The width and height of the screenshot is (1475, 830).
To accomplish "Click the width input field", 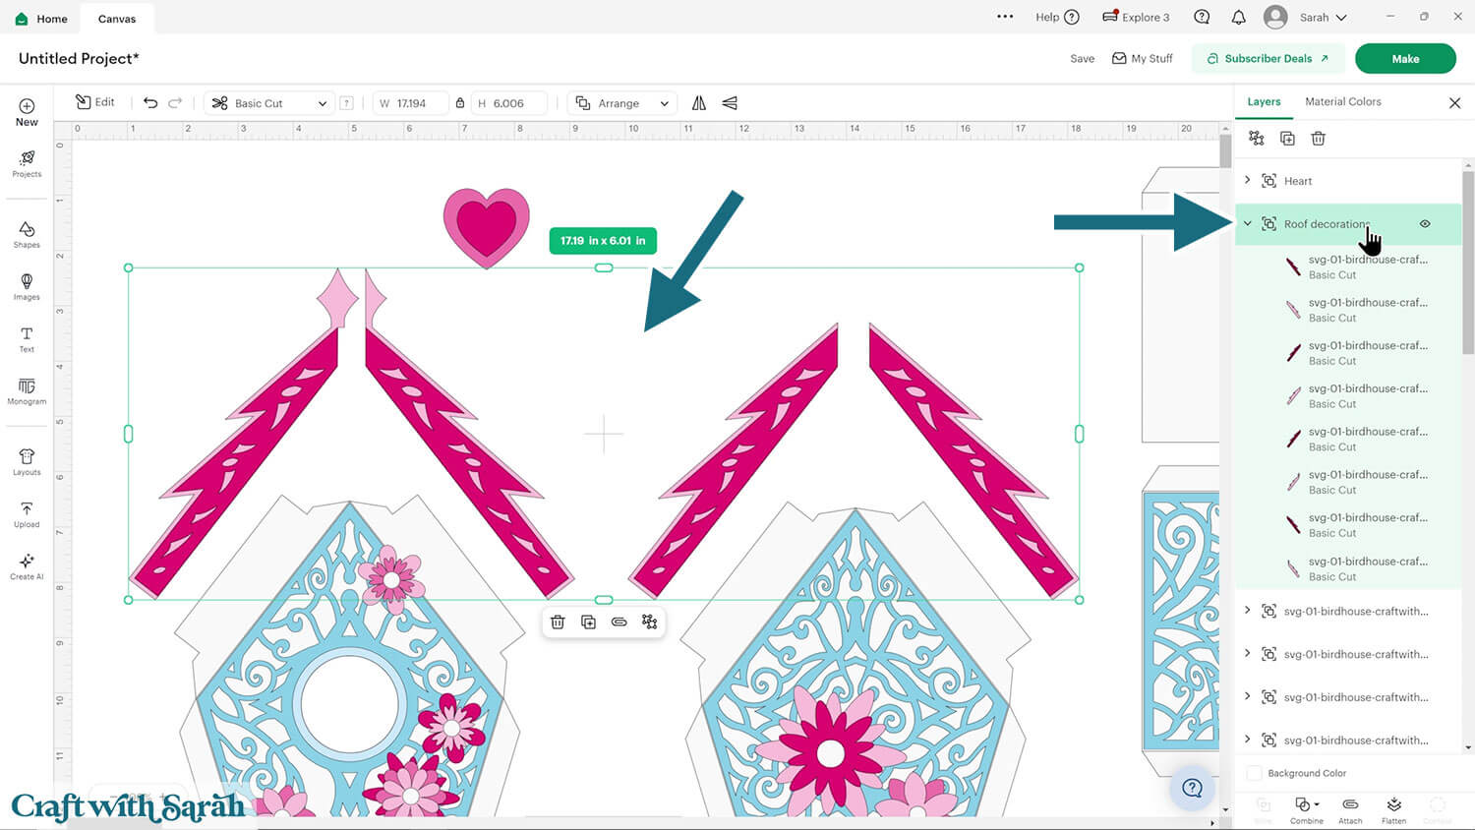I will [413, 103].
